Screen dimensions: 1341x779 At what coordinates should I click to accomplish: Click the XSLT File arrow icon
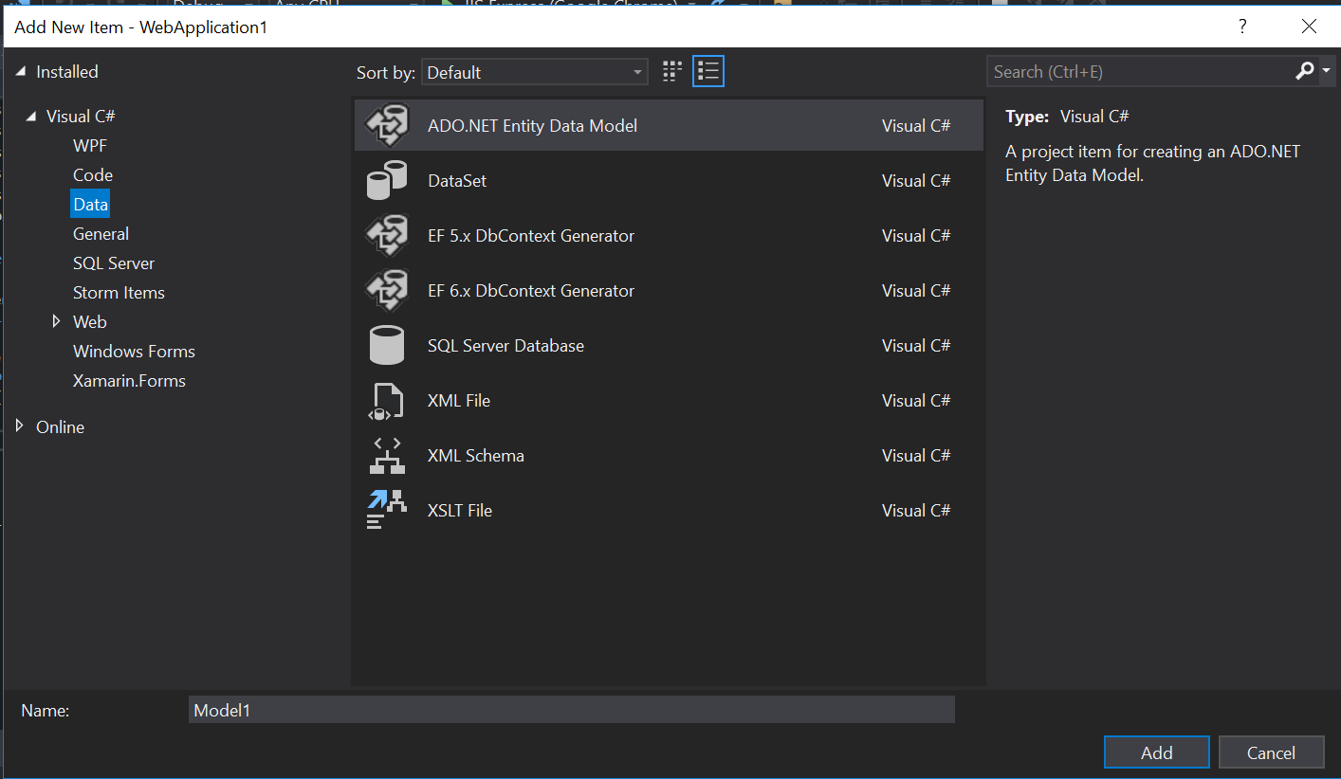tap(386, 510)
